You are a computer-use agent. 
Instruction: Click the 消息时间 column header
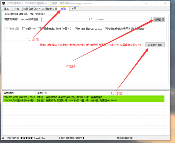pyautogui.click(x=19, y=93)
